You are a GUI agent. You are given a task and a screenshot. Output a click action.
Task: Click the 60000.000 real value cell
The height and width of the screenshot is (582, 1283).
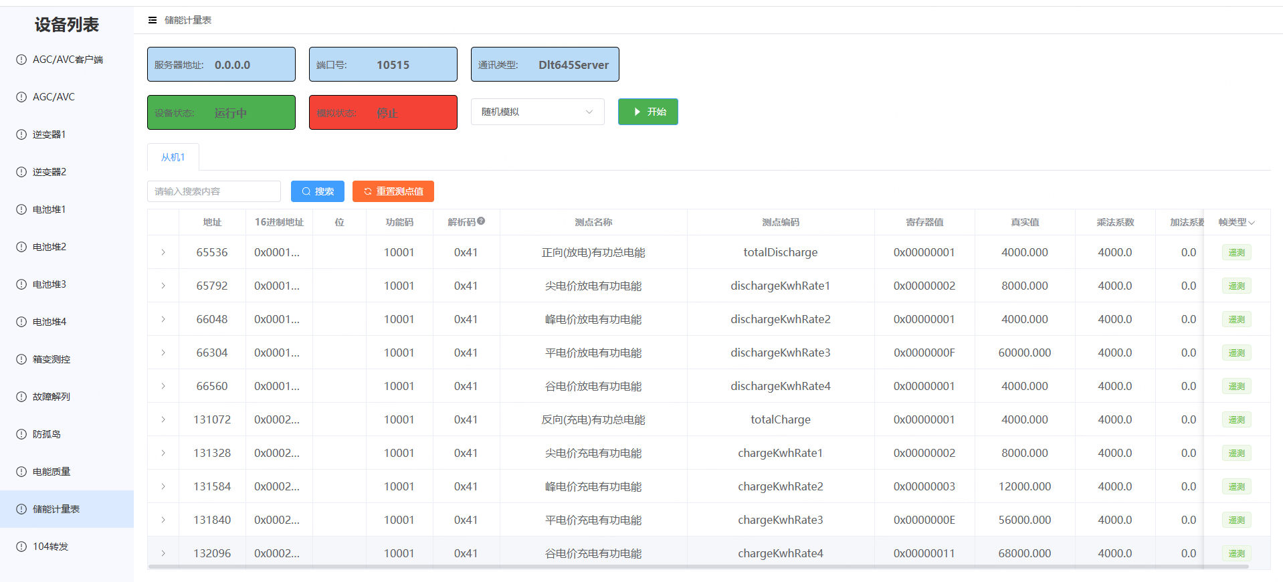tap(1025, 353)
